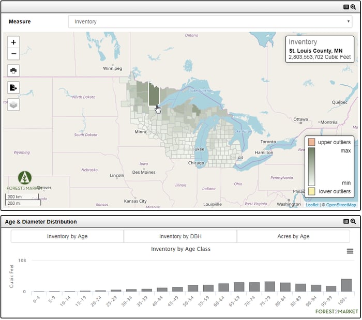Click the upper outliers color swatch

click(x=311, y=142)
